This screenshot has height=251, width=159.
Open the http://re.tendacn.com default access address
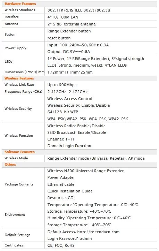98,232
